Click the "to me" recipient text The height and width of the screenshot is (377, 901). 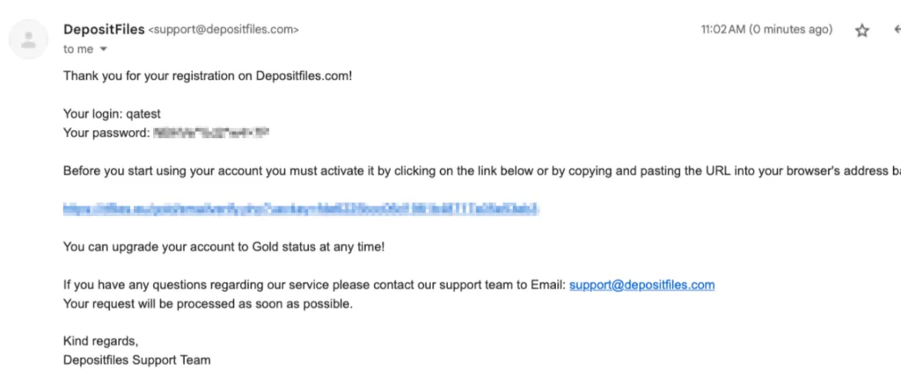(78, 49)
